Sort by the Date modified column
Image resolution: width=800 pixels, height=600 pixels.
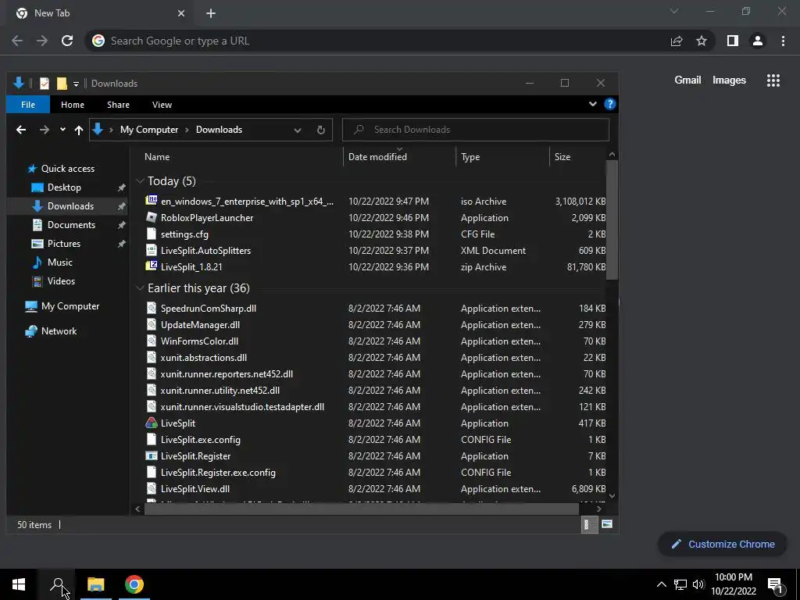coord(377,157)
